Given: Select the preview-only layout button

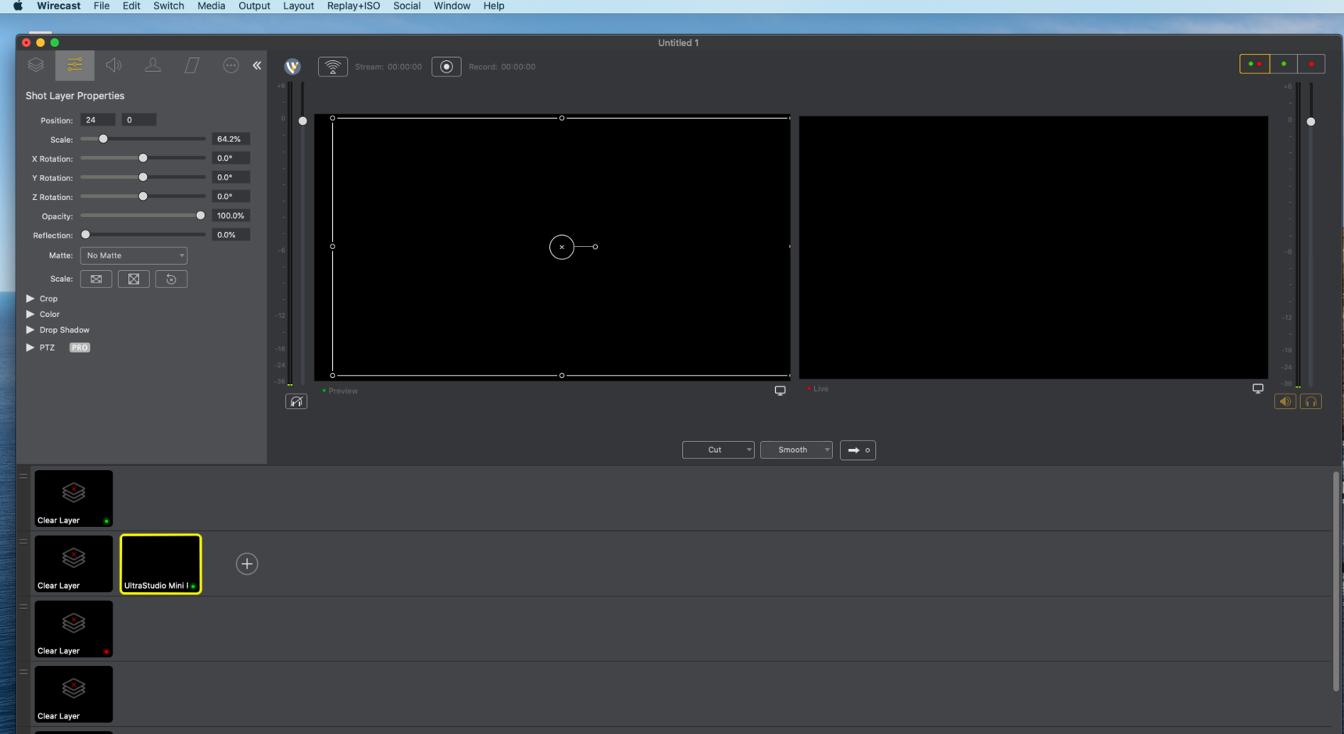Looking at the screenshot, I should [x=1284, y=64].
